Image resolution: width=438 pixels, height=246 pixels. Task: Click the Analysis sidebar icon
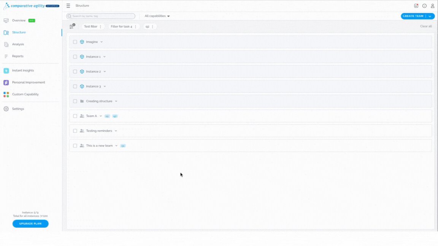6,44
